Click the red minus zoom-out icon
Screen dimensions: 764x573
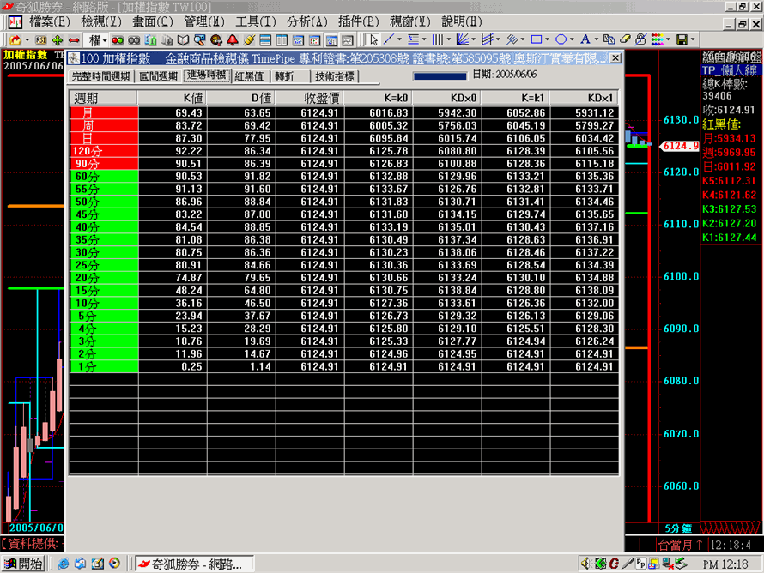point(74,39)
